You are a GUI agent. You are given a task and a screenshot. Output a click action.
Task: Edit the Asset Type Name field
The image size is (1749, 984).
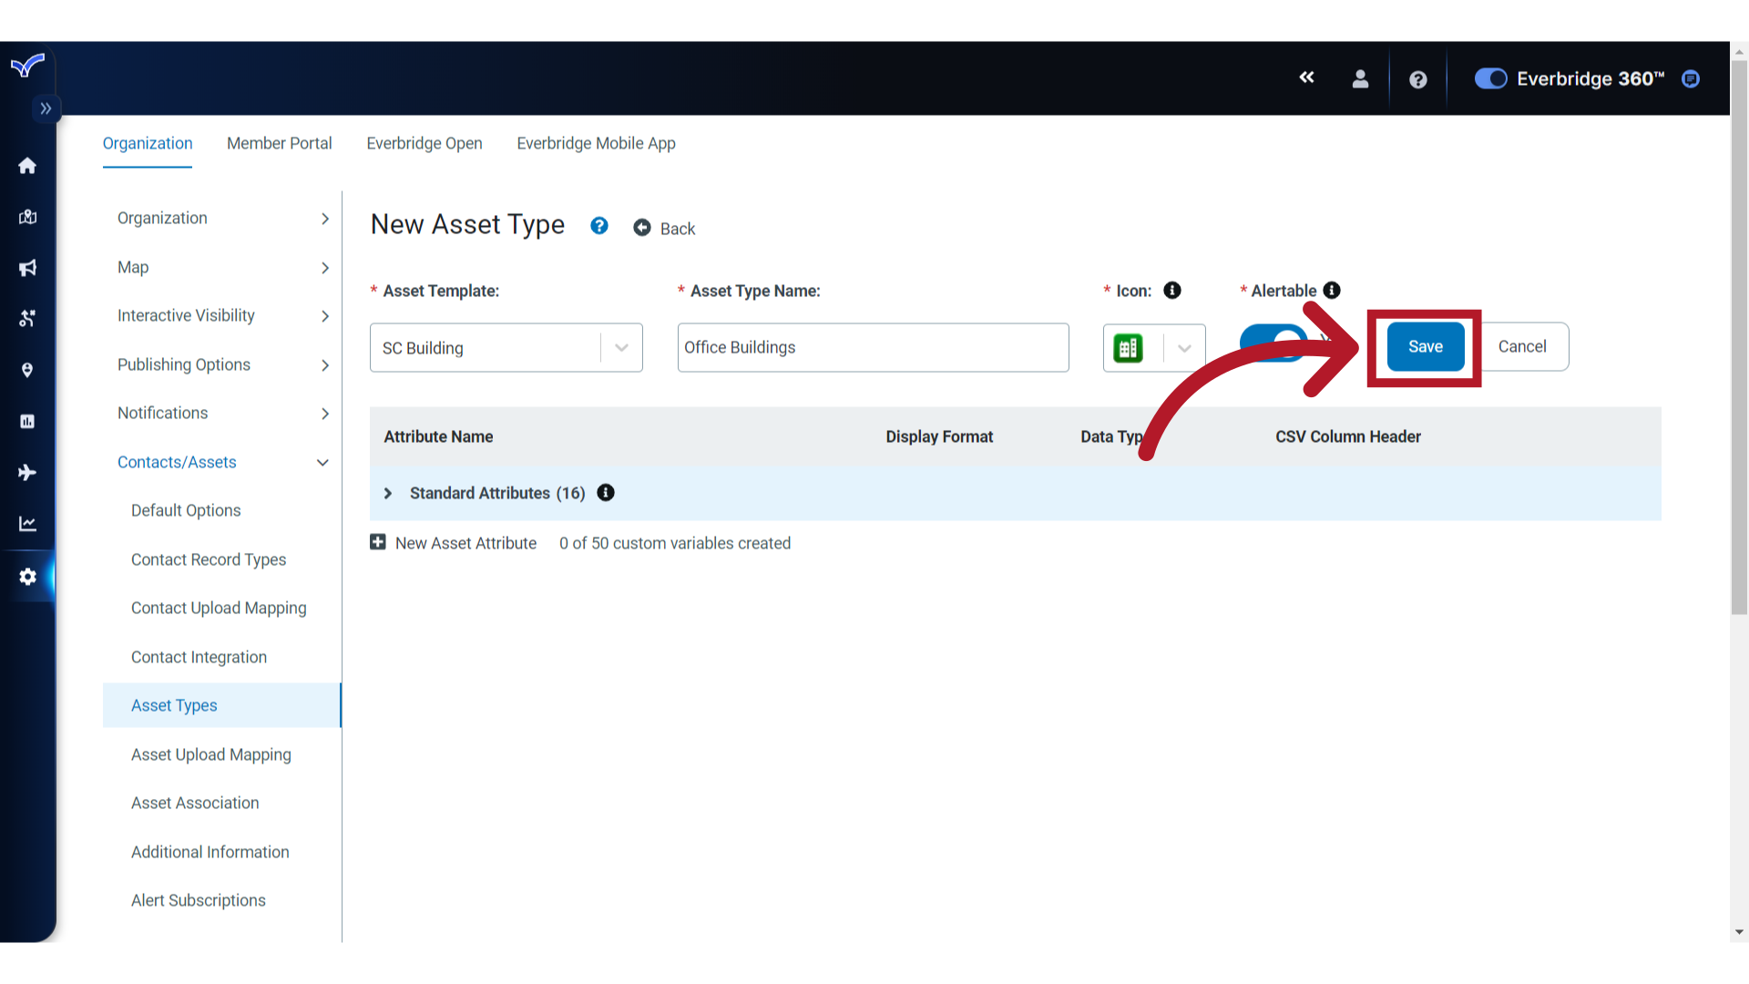[872, 347]
